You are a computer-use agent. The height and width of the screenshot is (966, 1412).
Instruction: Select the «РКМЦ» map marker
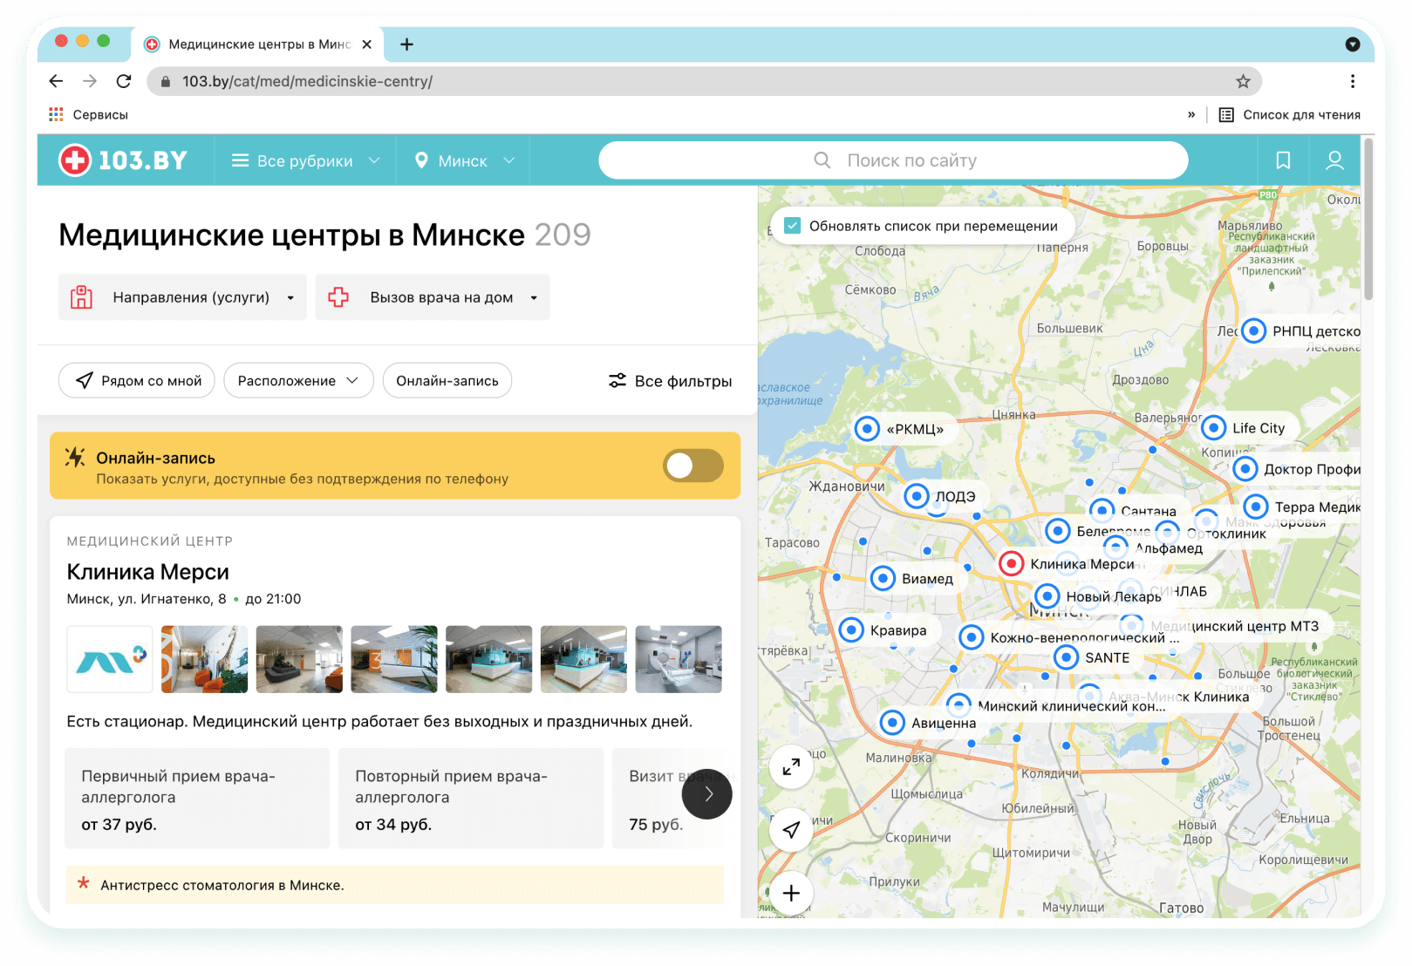point(867,429)
